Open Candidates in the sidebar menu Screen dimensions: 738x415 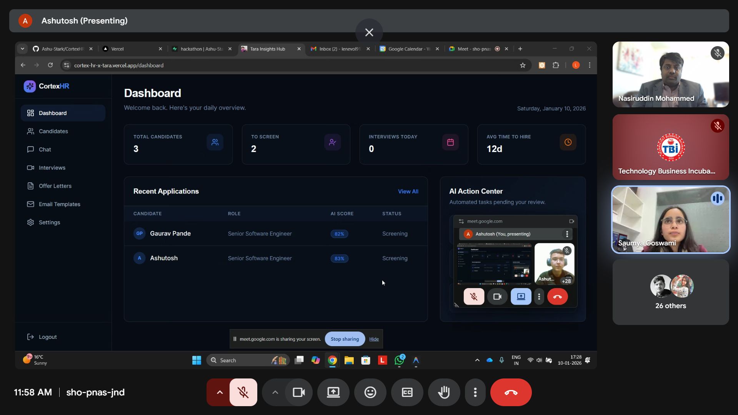click(53, 131)
